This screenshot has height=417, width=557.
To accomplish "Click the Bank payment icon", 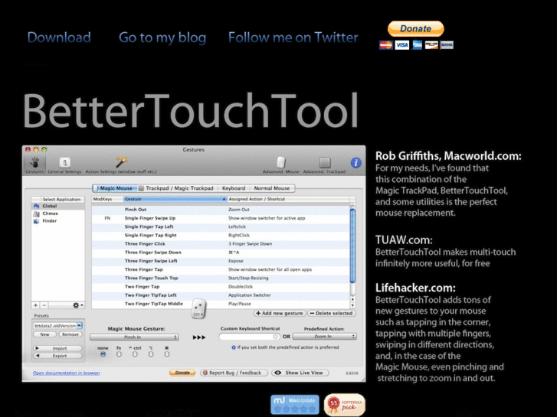I will click(x=447, y=45).
